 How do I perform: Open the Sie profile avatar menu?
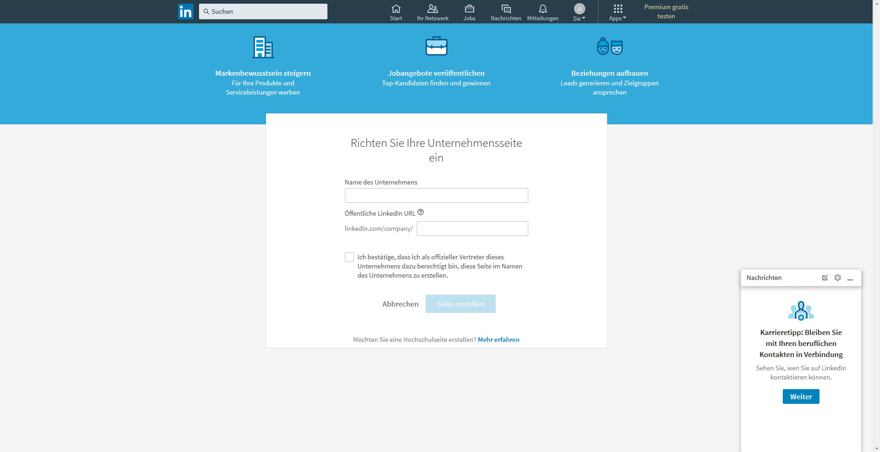click(x=580, y=12)
